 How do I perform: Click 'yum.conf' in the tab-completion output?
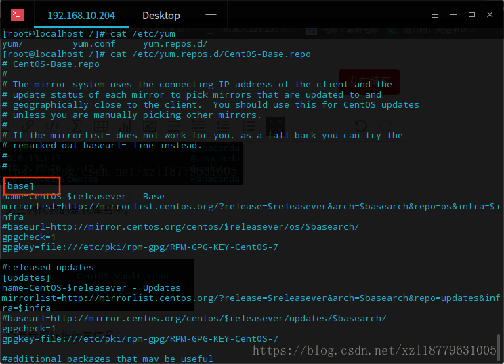pyautogui.click(x=94, y=44)
